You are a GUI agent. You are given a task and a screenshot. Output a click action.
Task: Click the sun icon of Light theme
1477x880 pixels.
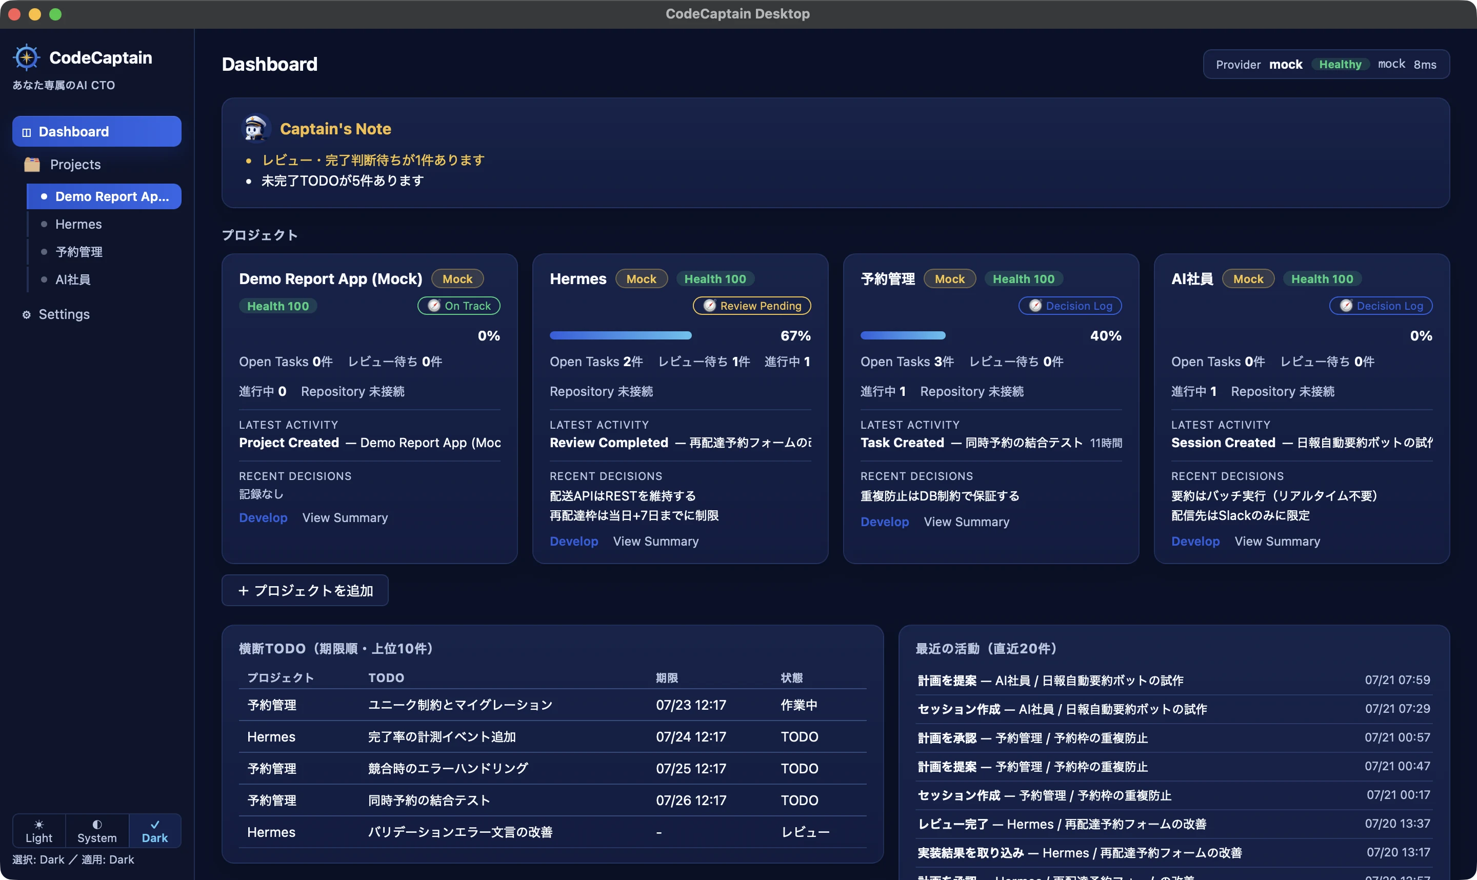click(x=38, y=824)
